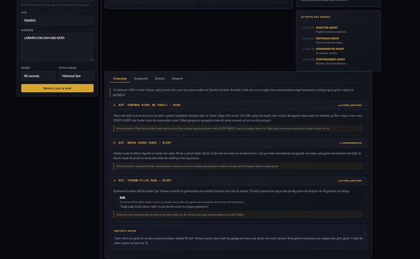The image size is (420, 259).
Task: Click the LIEU field label
Action: tap(24, 13)
